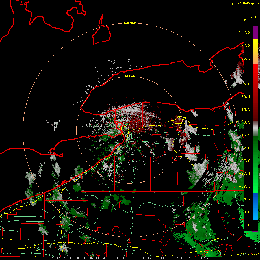Click the blue segment of the velocity color bar
The image size is (260, 260).
click(x=255, y=206)
